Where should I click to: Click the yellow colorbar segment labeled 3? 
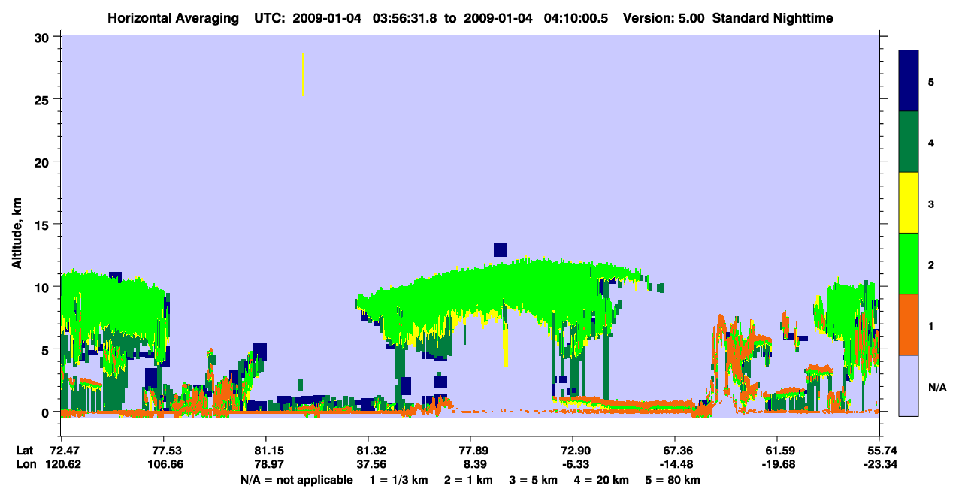(x=909, y=203)
